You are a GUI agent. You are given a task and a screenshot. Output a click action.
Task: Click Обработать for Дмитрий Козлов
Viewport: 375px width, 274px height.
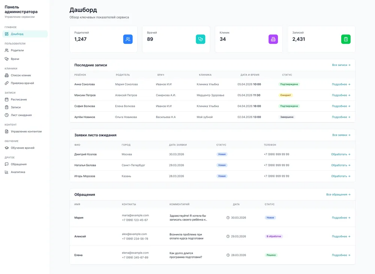pos(340,154)
